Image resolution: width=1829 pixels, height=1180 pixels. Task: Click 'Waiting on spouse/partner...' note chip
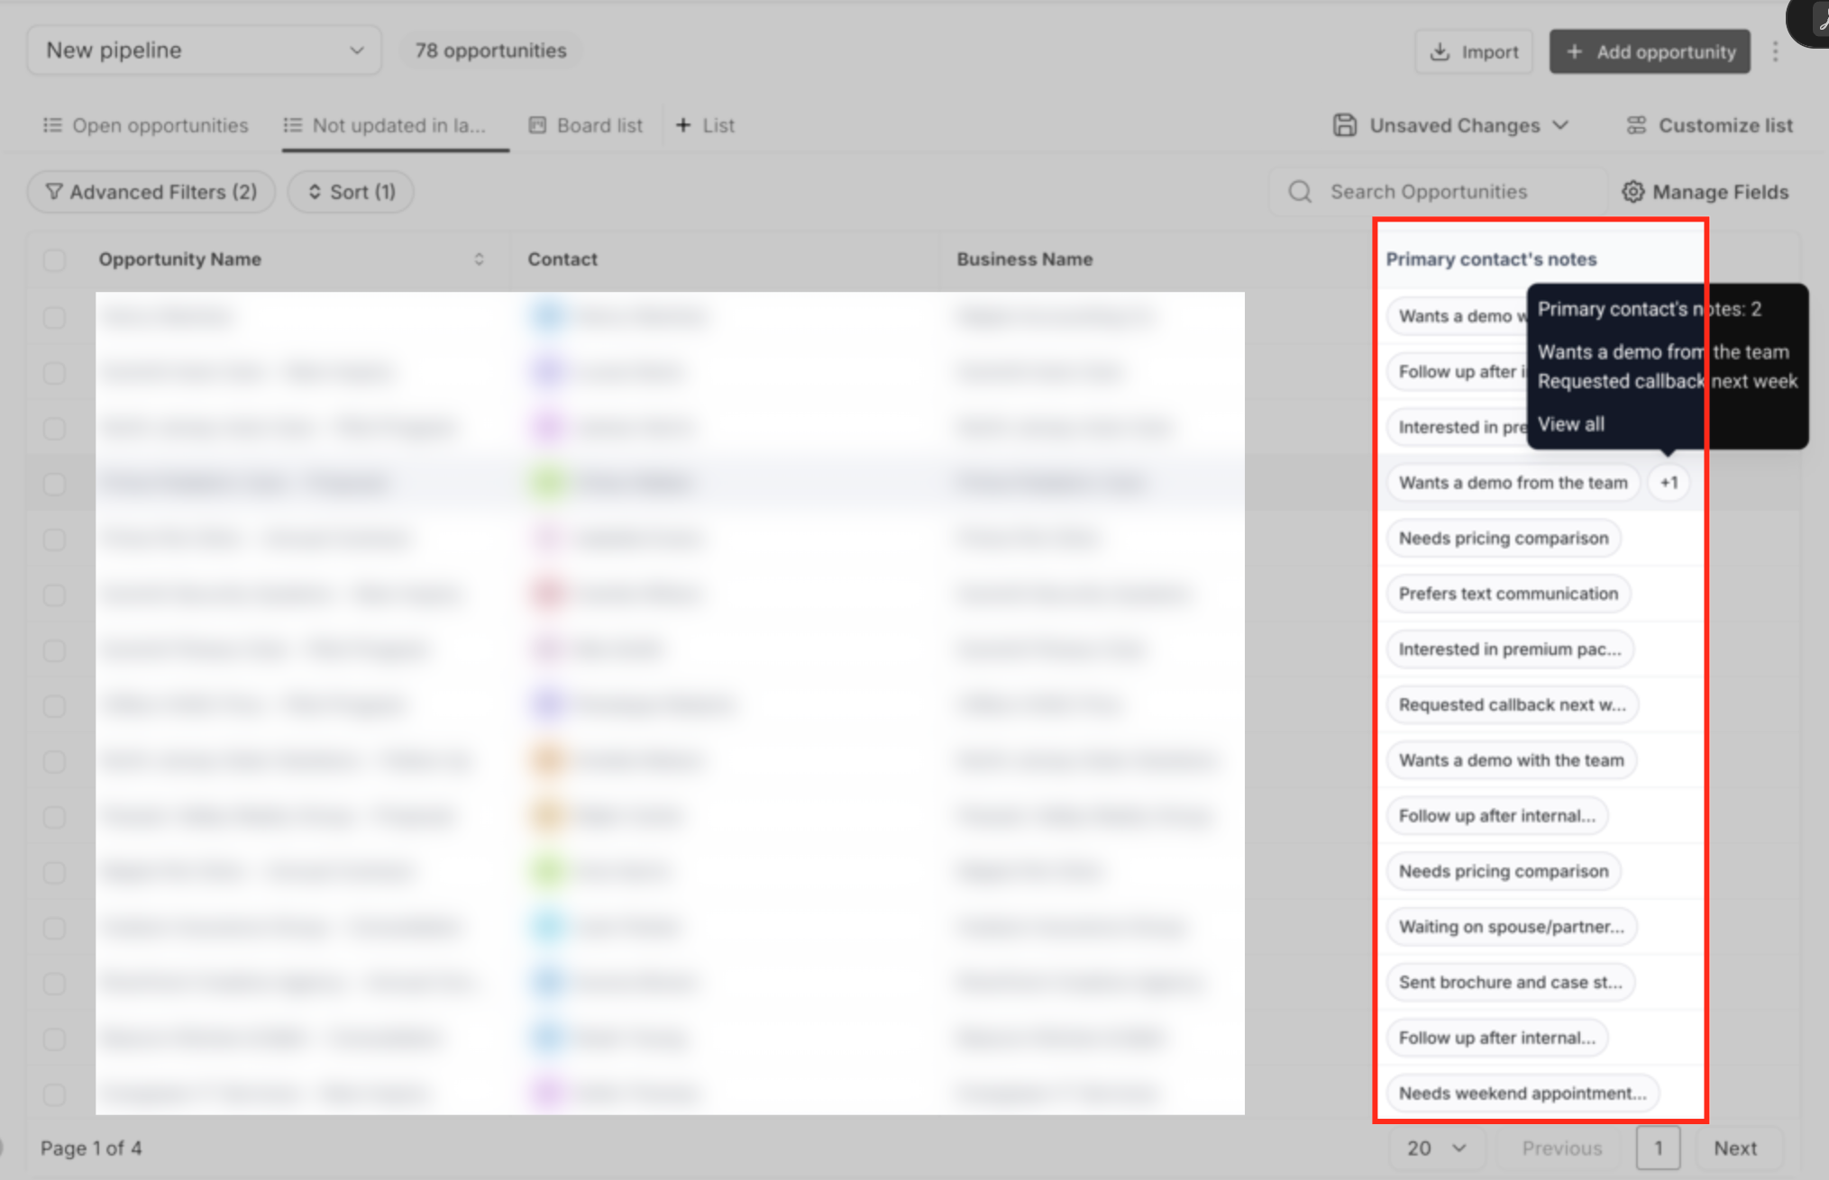[x=1512, y=927]
